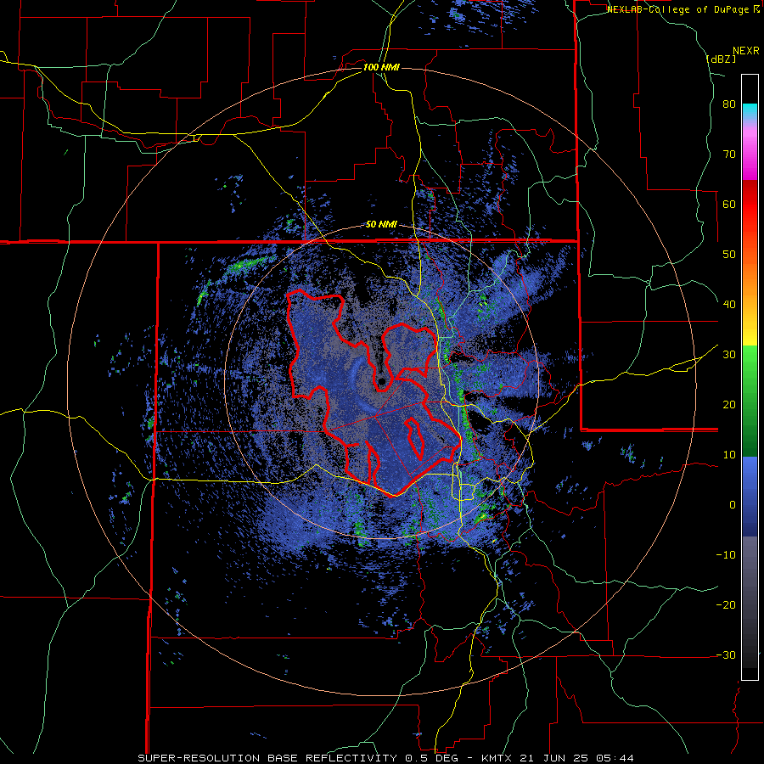Click the 40 value on dBZ scale

(x=729, y=305)
